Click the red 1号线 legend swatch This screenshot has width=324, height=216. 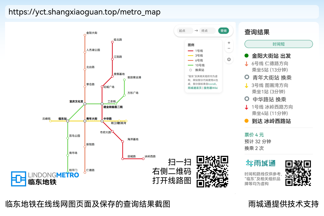point(190,51)
